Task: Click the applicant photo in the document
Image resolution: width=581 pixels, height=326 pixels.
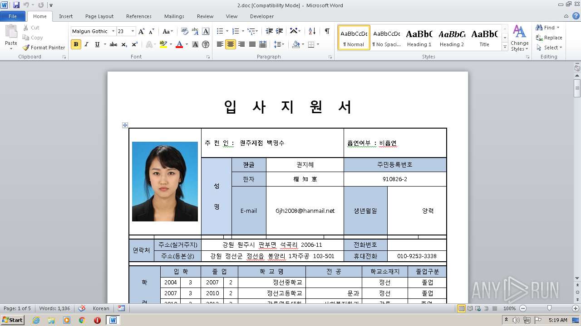Action: pyautogui.click(x=165, y=182)
